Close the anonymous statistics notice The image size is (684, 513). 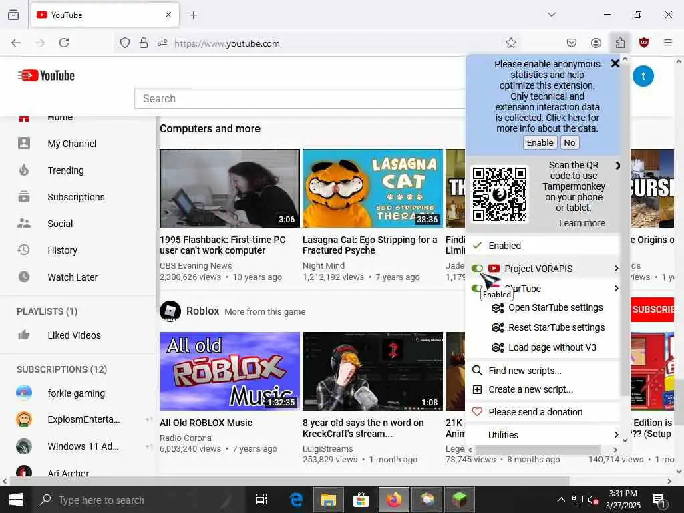(615, 63)
